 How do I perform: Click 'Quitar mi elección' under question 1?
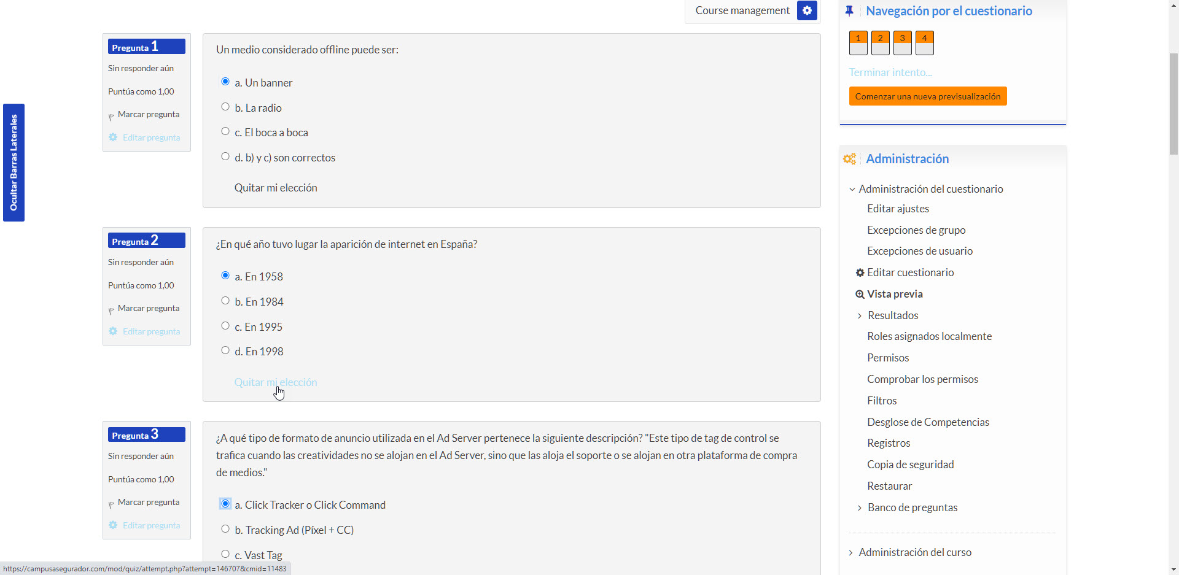point(276,188)
